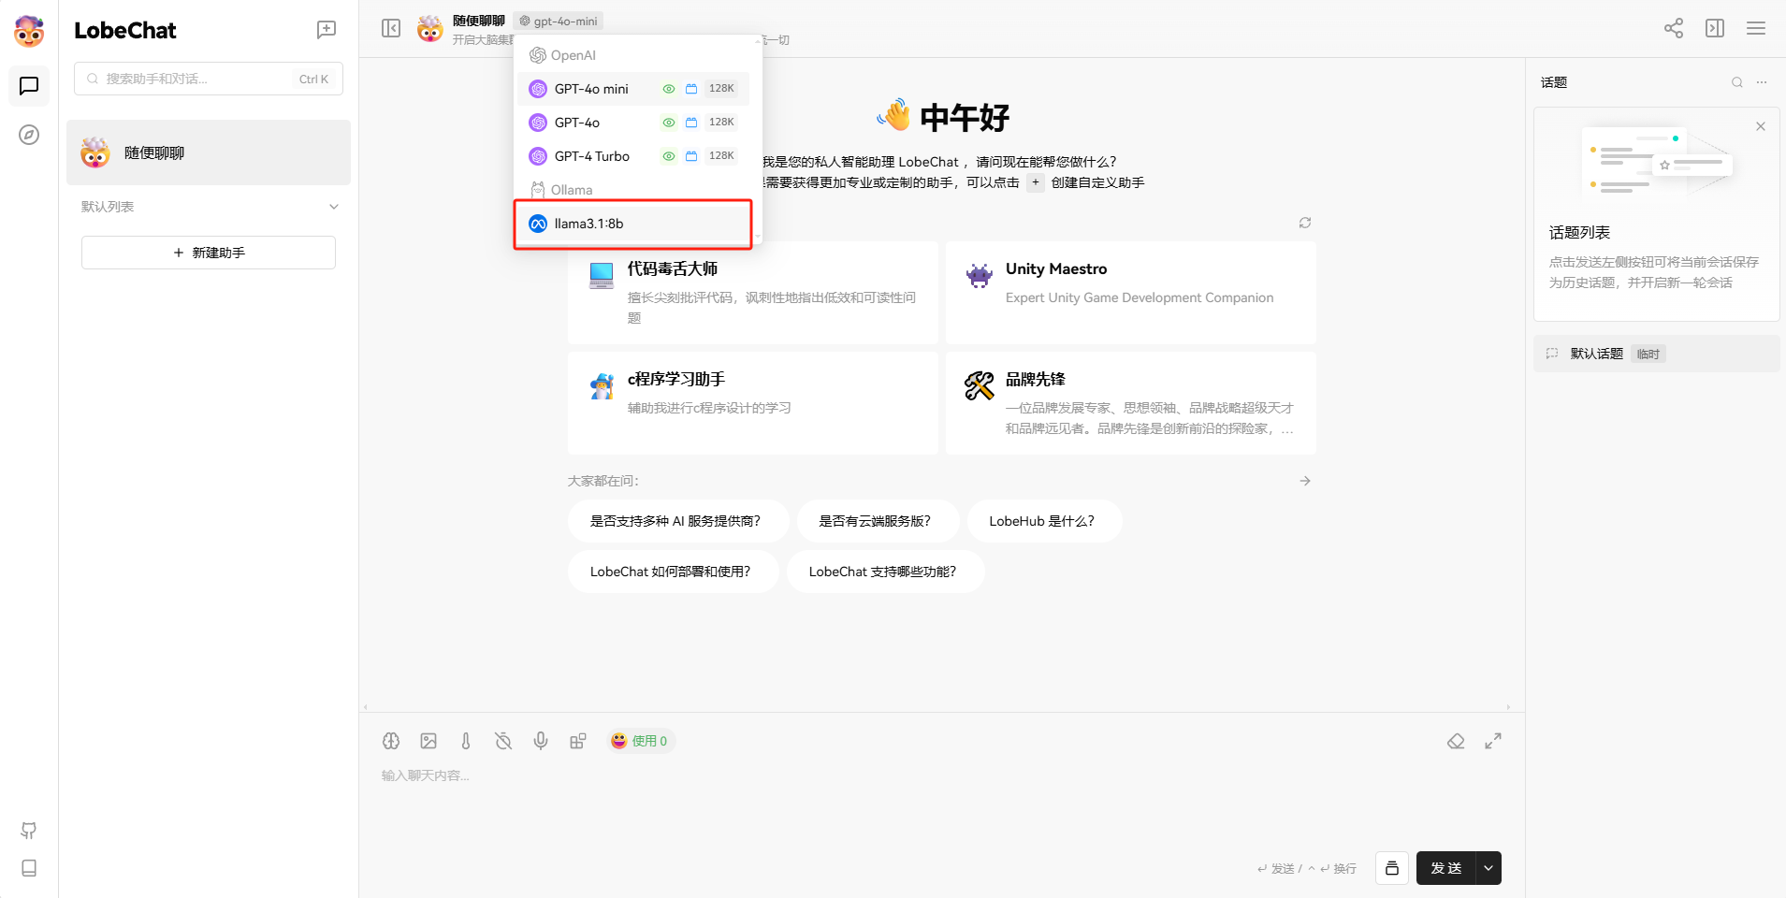Search topics with the magnifier icon
The height and width of the screenshot is (898, 1786).
(x=1737, y=82)
